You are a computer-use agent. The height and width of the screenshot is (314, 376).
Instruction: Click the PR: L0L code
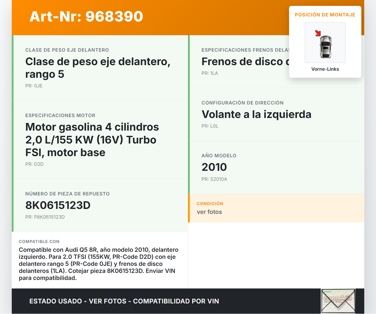pos(210,126)
